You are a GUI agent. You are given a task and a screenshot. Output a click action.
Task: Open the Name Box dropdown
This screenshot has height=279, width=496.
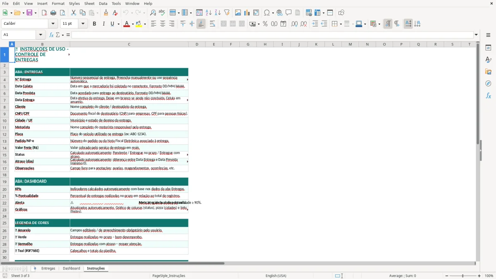coord(41,35)
